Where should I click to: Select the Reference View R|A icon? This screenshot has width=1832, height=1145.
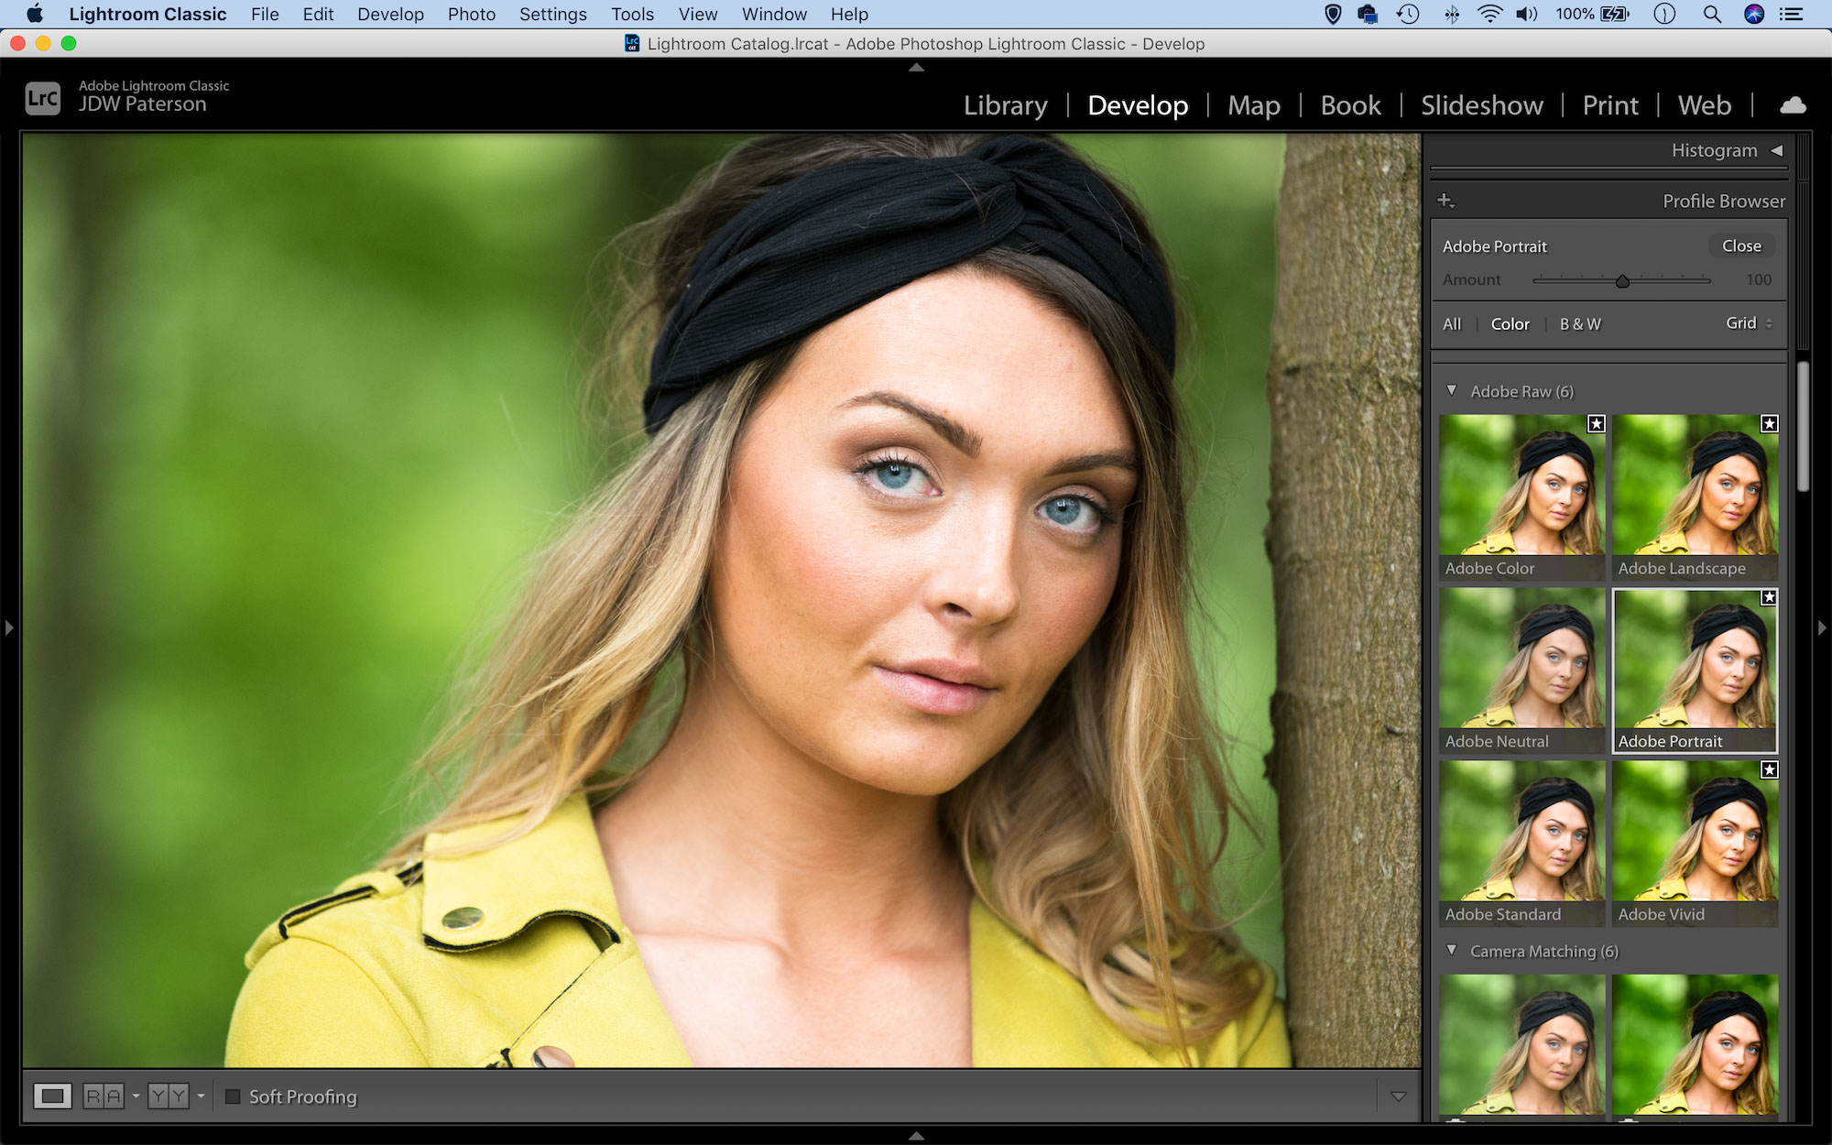click(103, 1096)
